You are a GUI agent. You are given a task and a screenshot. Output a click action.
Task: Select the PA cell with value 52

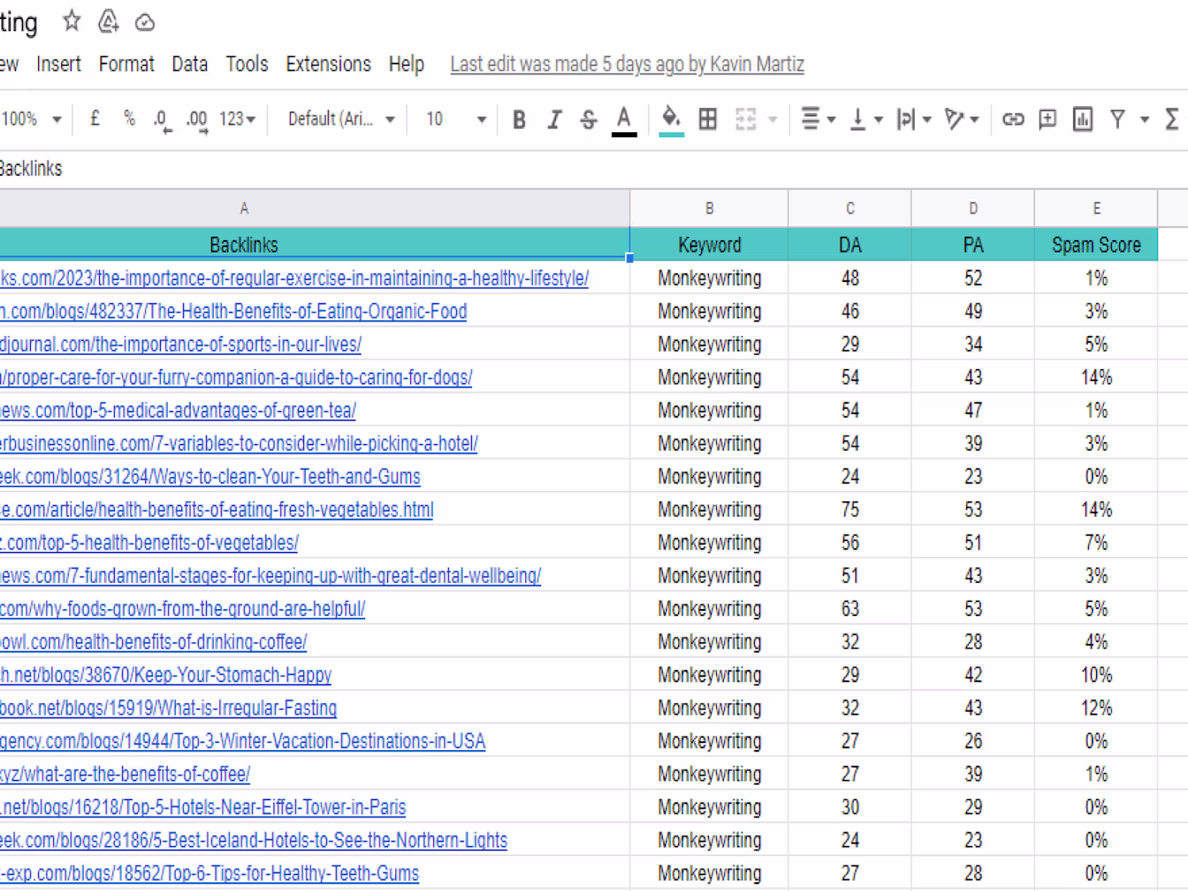[973, 278]
